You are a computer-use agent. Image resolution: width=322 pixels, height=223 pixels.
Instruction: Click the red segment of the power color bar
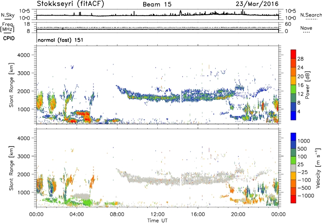[293, 54]
